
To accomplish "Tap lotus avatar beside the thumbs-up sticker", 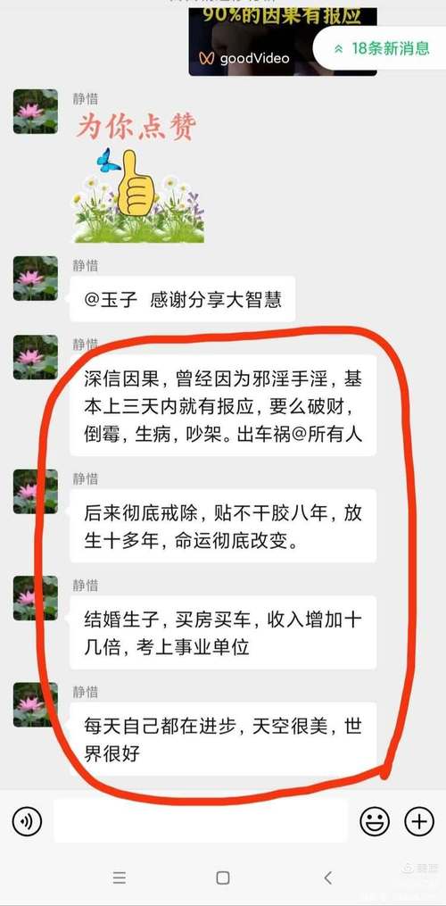I will point(36,112).
